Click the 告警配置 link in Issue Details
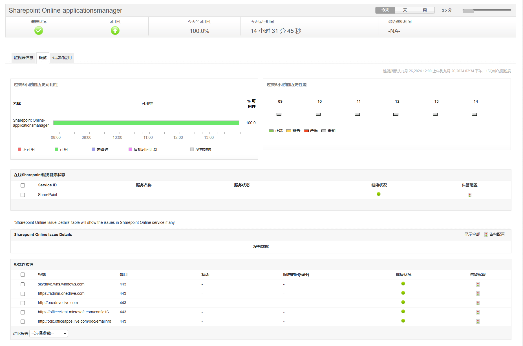Screen dimensions: 523x346 (497, 234)
